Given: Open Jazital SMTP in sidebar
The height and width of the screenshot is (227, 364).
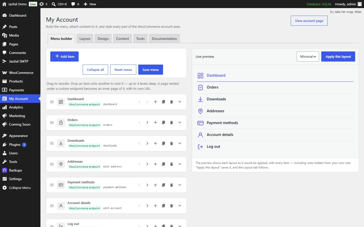Looking at the screenshot, I should 20,61.
